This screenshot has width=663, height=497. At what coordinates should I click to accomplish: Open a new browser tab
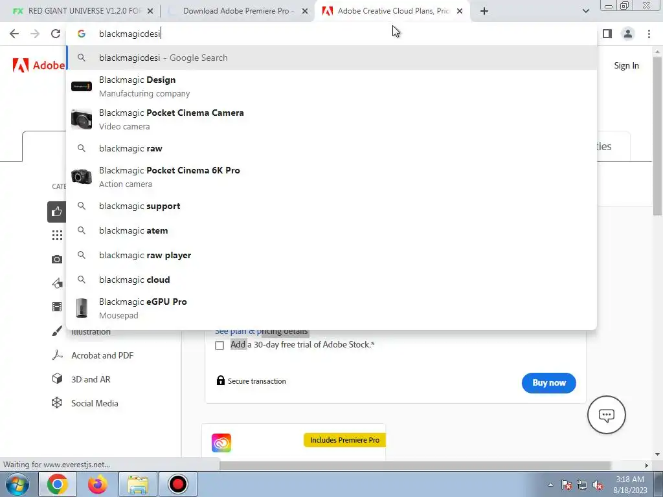484,11
